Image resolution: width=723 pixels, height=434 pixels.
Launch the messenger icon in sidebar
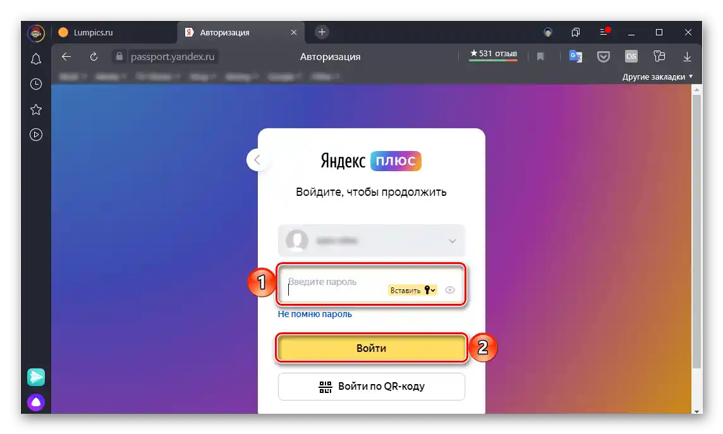point(36,377)
